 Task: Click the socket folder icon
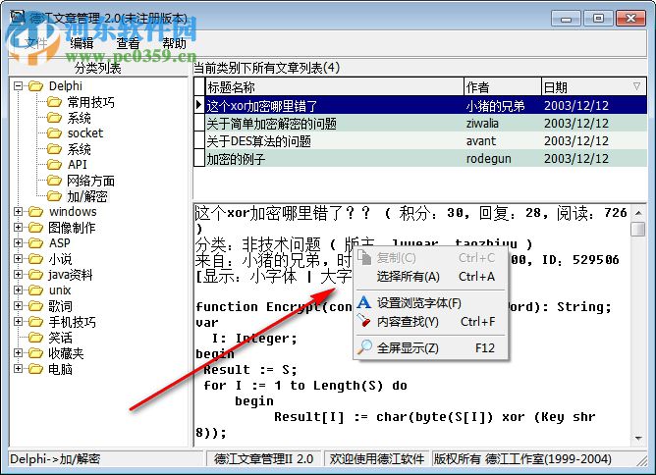(54, 132)
